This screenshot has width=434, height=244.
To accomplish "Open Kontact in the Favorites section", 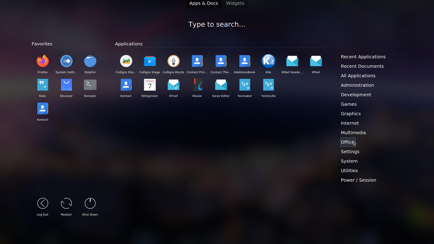I will tap(42, 111).
